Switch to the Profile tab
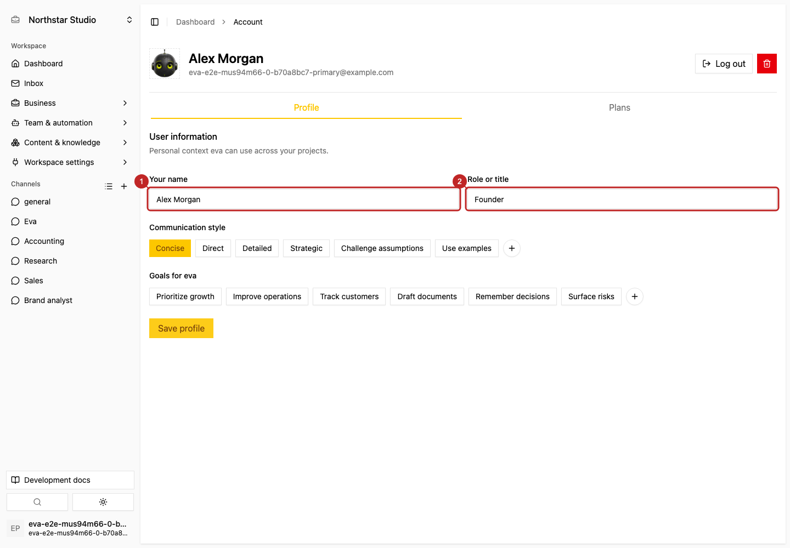The height and width of the screenshot is (548, 790). pos(306,108)
